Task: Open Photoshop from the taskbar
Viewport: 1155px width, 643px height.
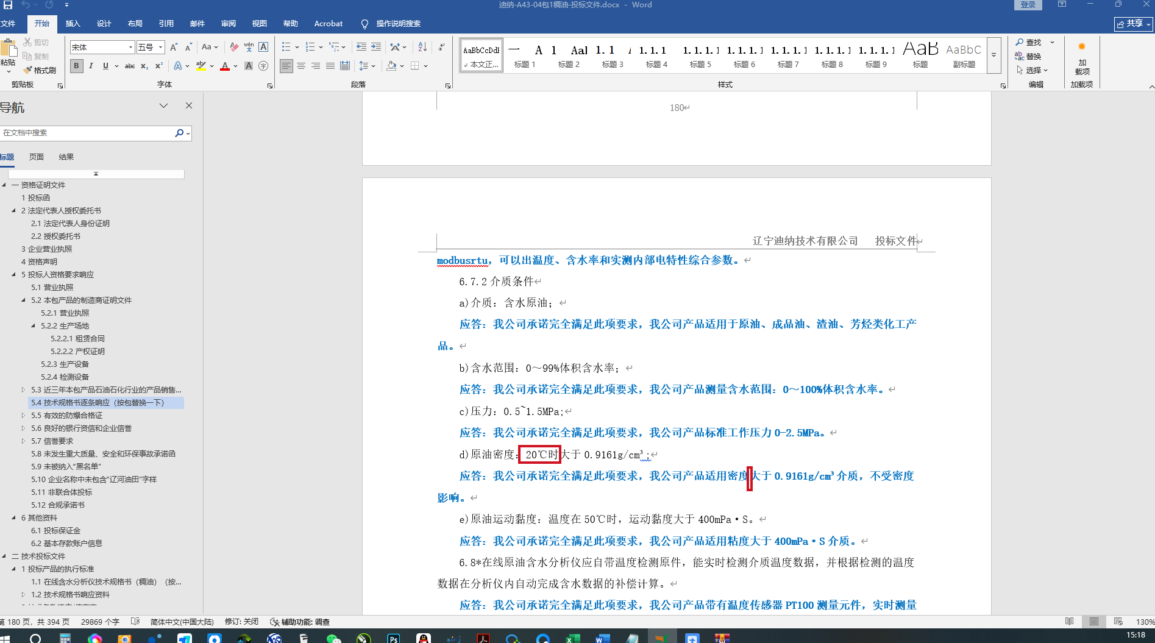Action: coord(393,638)
